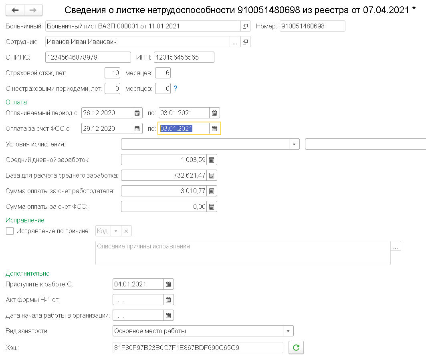Viewport: 426px width, 364px height.
Task: Refresh the Хэш value
Action: point(296,348)
